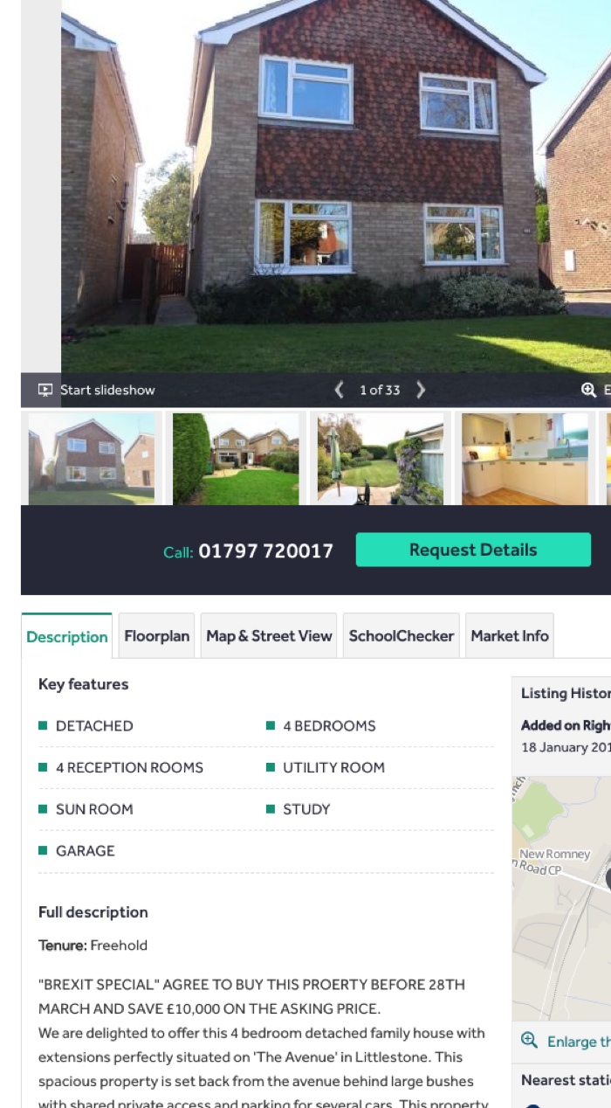Open the first house front thumbnail

(92, 459)
